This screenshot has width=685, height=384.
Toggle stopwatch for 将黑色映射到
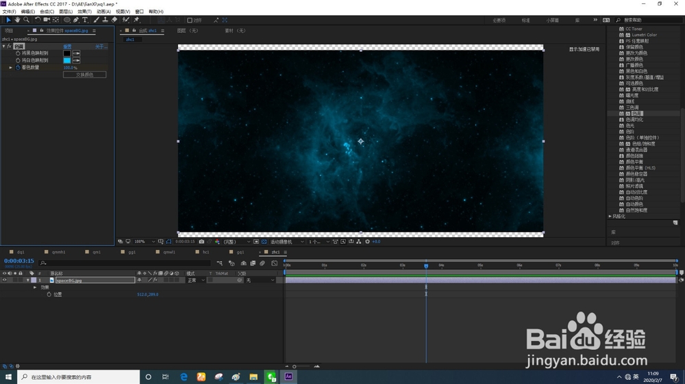coord(18,53)
